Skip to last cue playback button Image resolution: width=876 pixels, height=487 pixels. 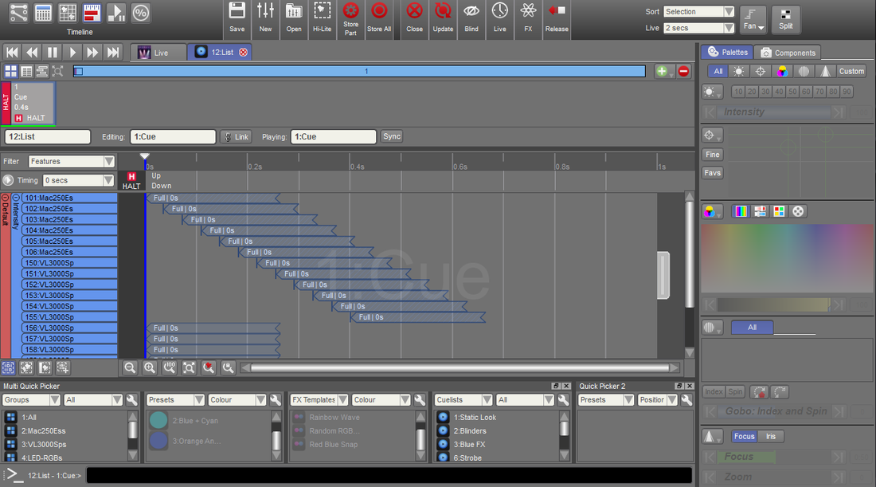tap(113, 53)
